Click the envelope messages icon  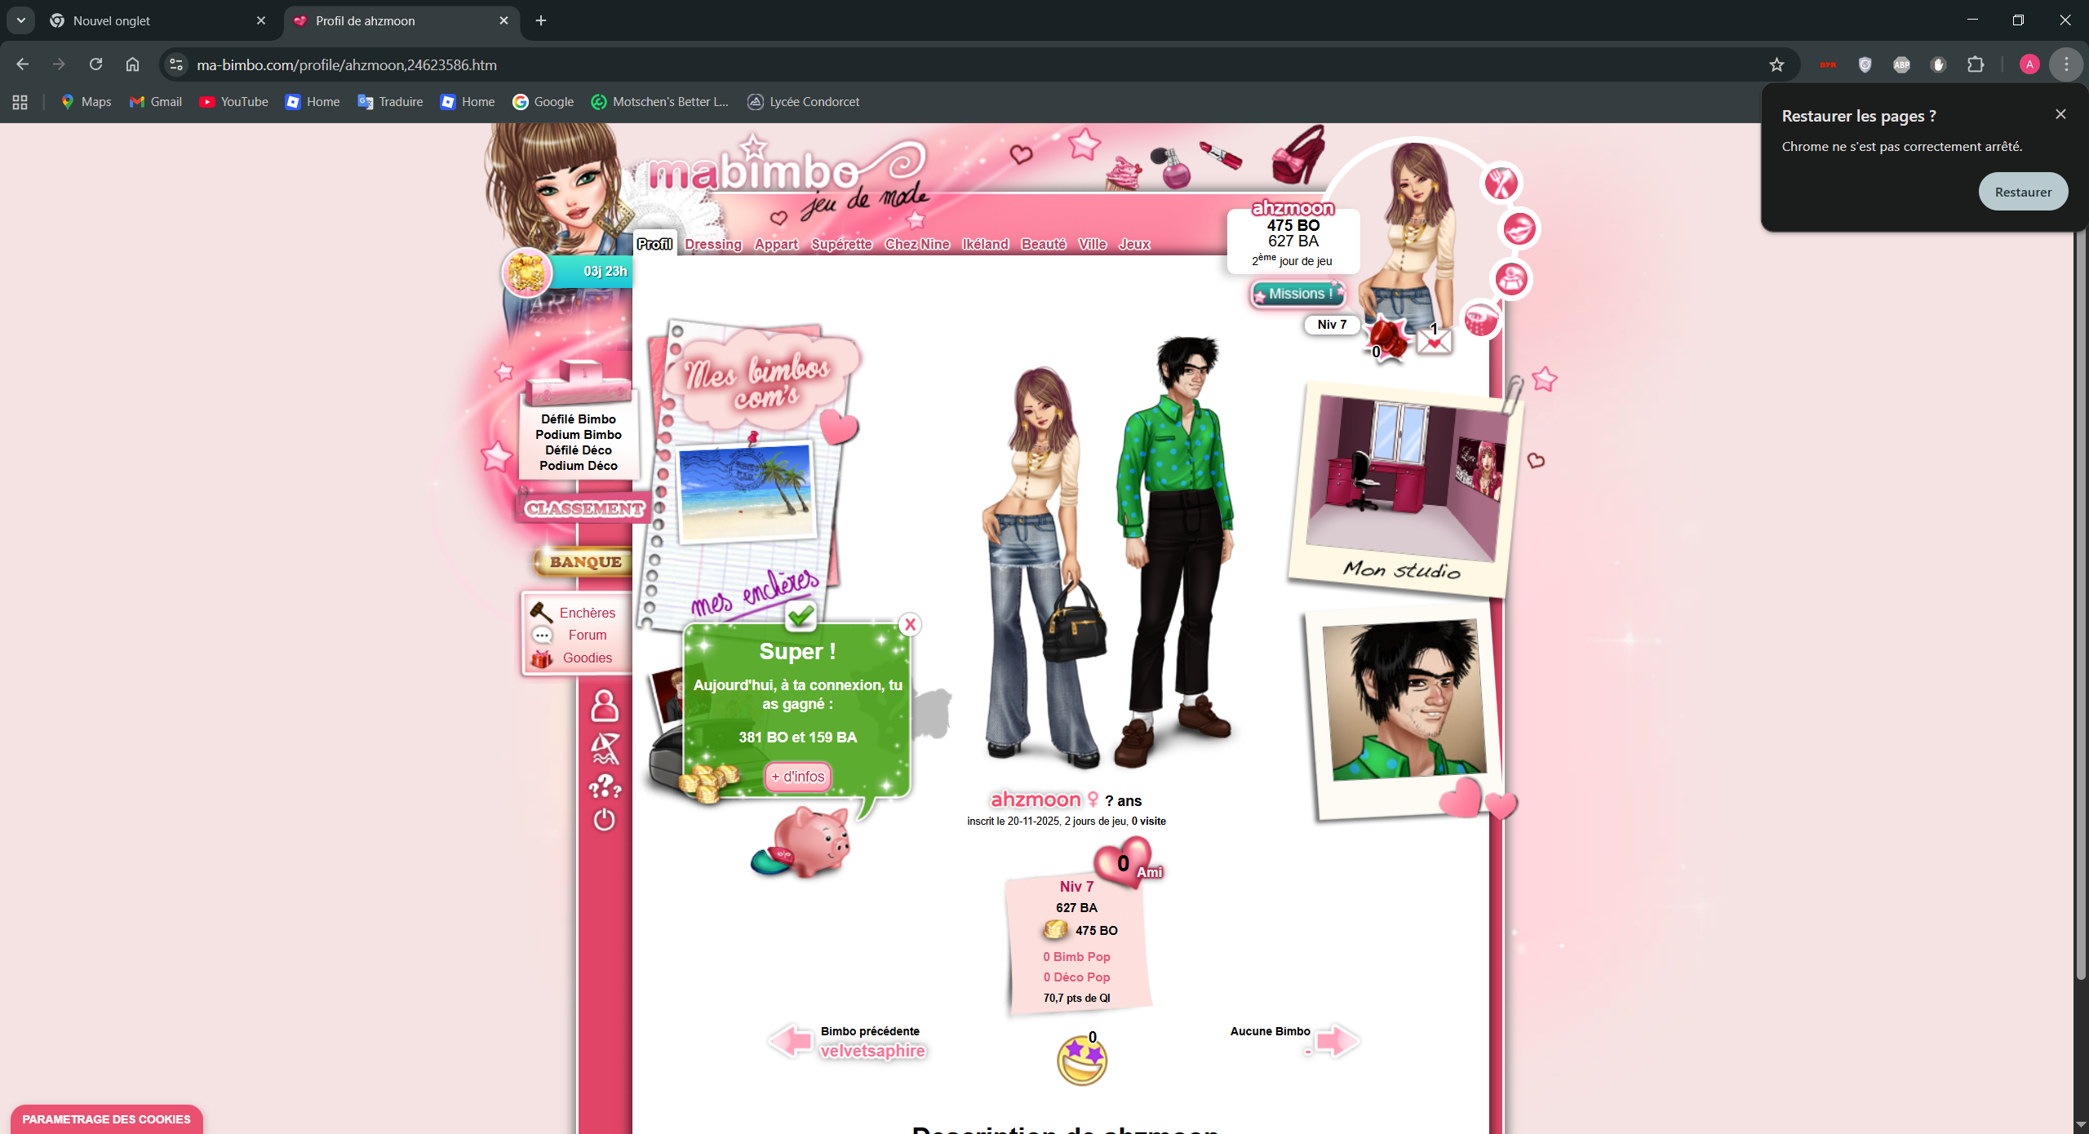click(x=1434, y=339)
